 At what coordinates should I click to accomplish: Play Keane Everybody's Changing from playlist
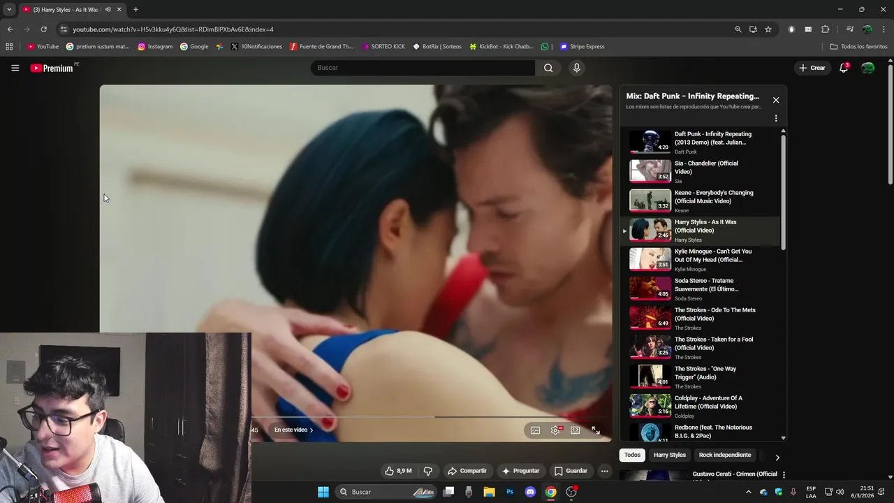698,201
